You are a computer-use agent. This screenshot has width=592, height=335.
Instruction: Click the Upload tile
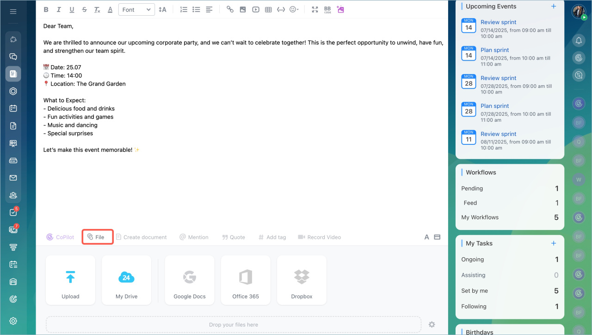[70, 280]
